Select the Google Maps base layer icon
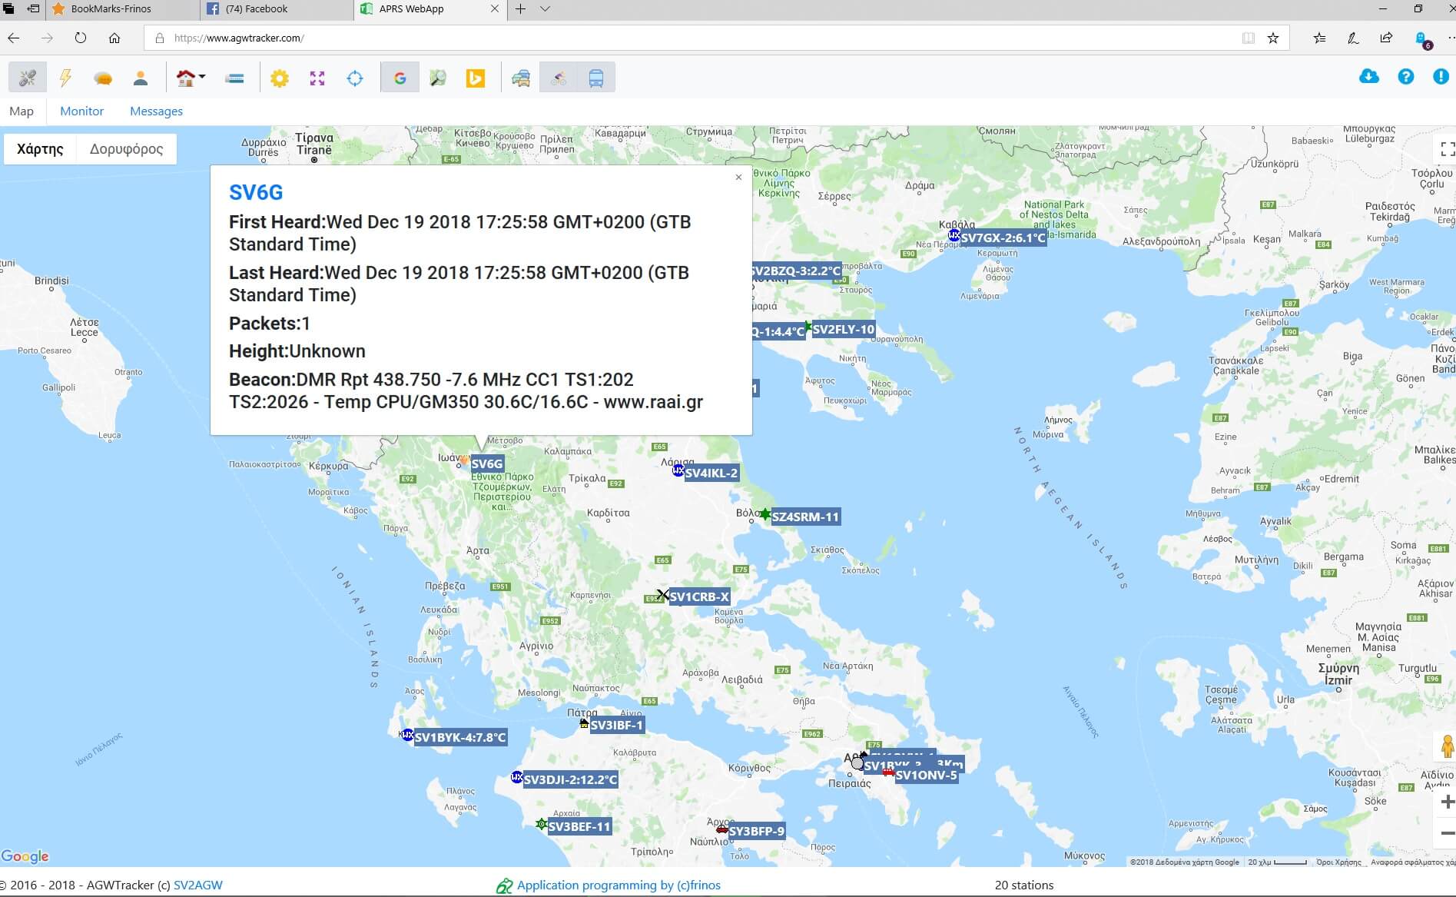Image resolution: width=1456 pixels, height=897 pixels. (x=399, y=77)
